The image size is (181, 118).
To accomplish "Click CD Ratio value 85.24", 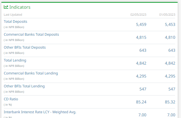I will click(x=141, y=102).
